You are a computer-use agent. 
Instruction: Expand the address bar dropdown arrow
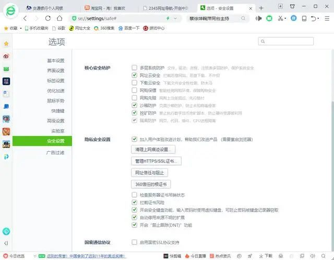[175, 19]
